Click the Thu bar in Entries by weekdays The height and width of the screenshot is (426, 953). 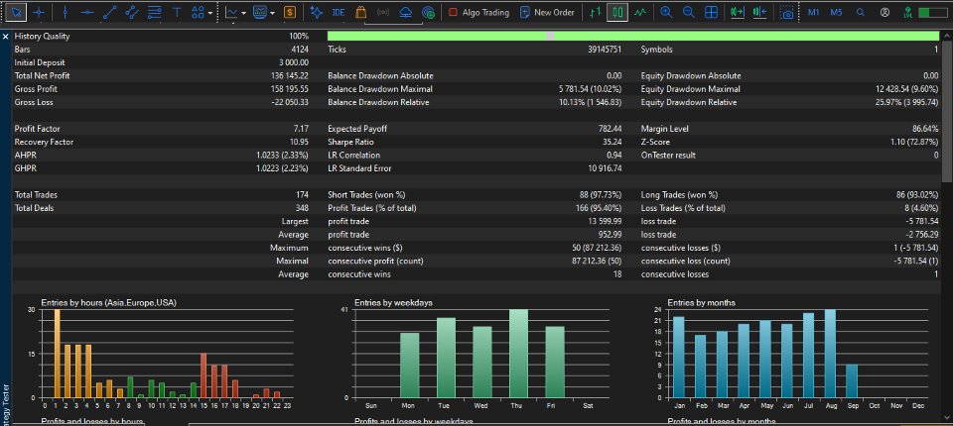coord(518,354)
